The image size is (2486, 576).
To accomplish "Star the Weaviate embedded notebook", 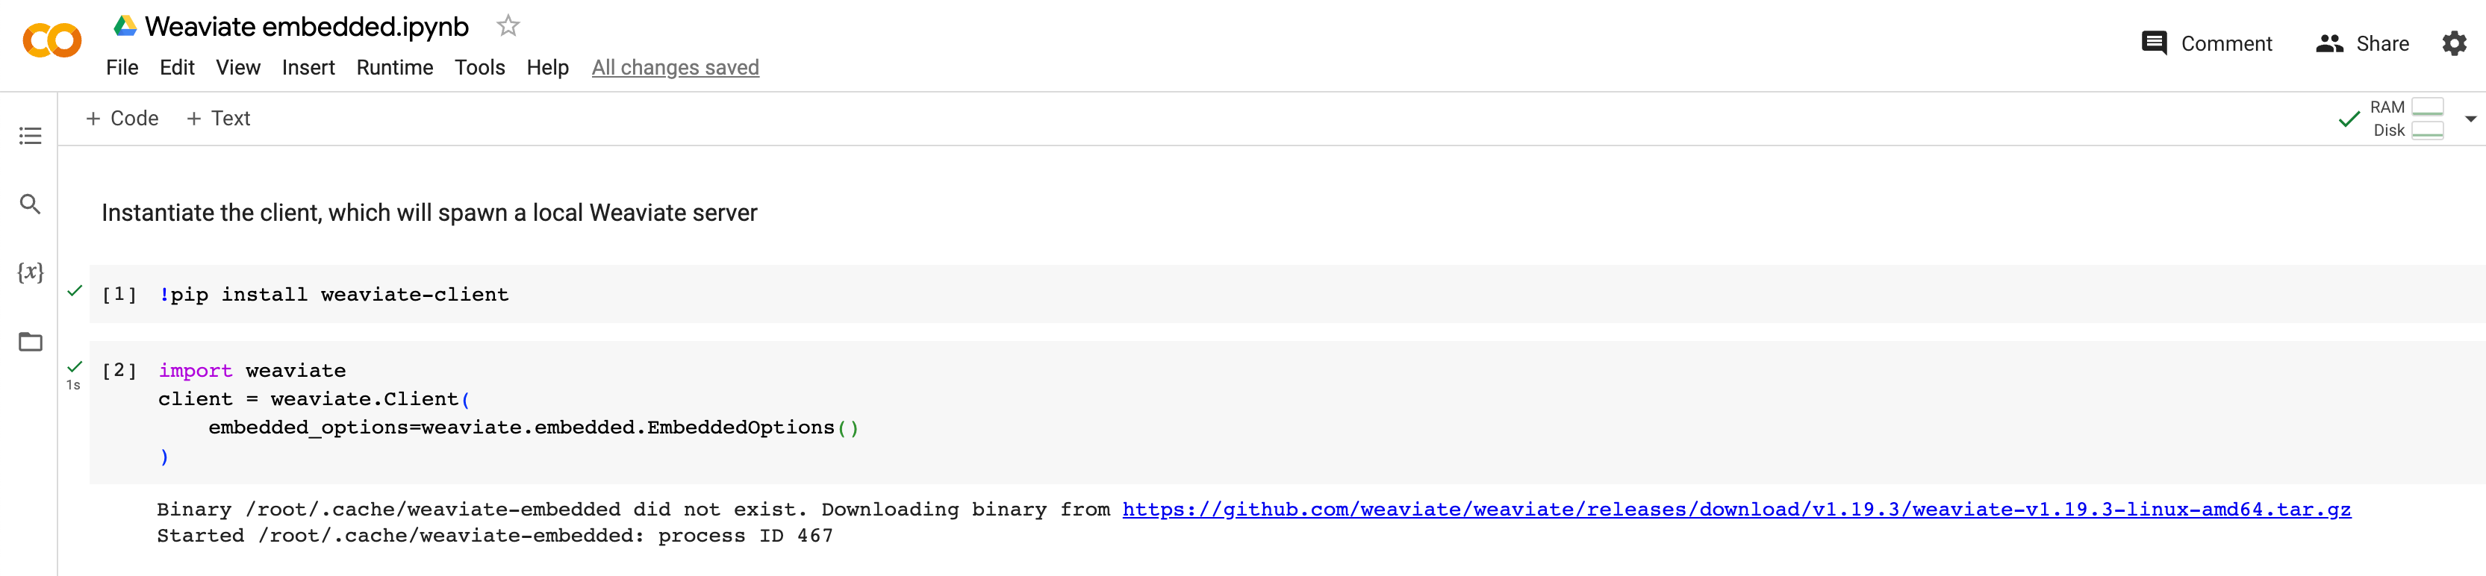I will (x=508, y=26).
